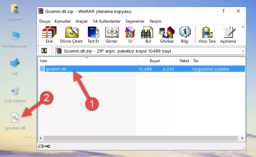Run Test Et on the archive
256x157 pixels.
pyautogui.click(x=93, y=35)
